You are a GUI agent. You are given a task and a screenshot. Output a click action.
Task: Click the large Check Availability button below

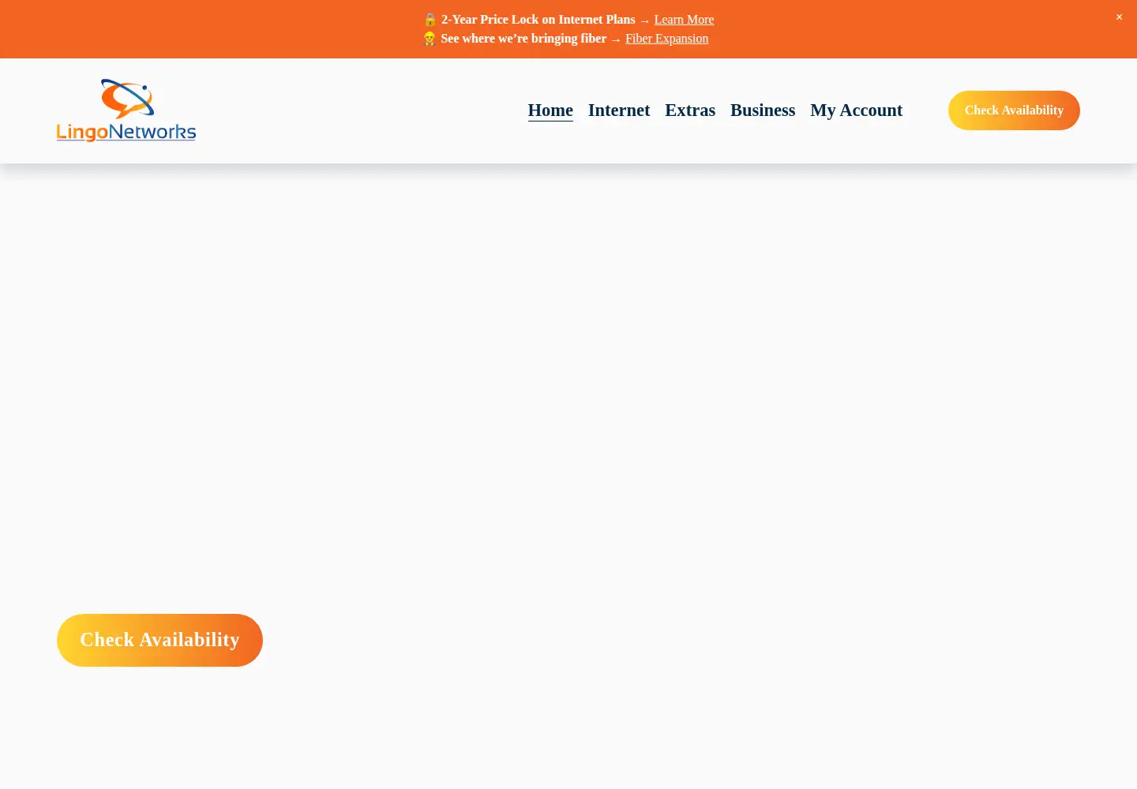coord(159,640)
